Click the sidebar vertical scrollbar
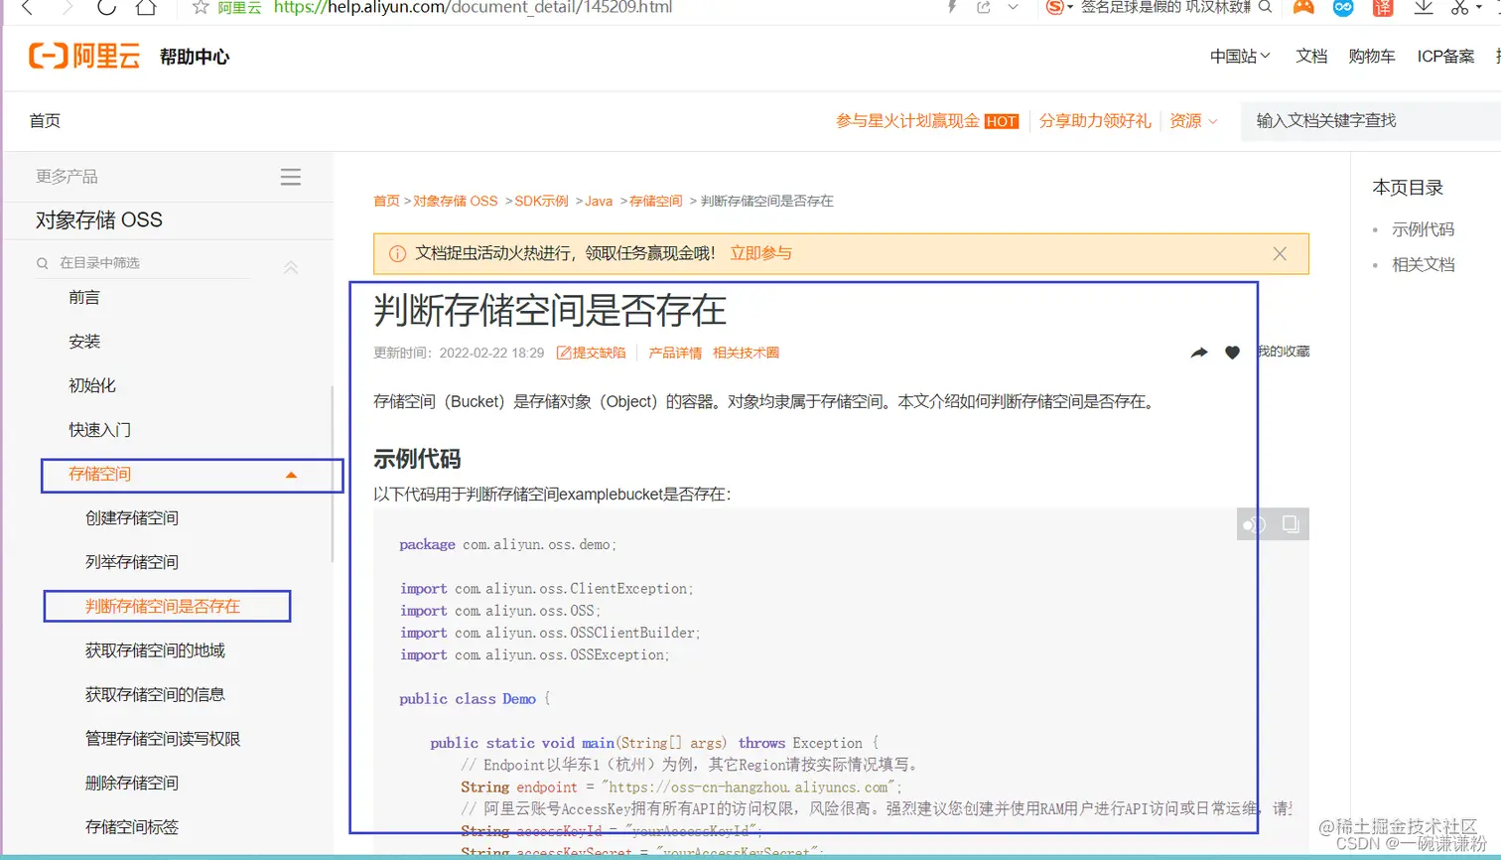The height and width of the screenshot is (860, 1501). [x=332, y=473]
